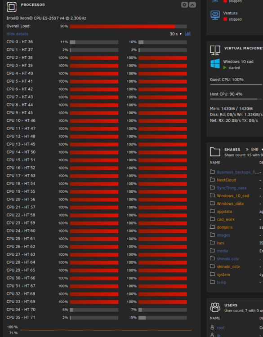The height and width of the screenshot is (337, 263).
Task: Click the Guest CPU 100% bar
Action: [236, 84]
